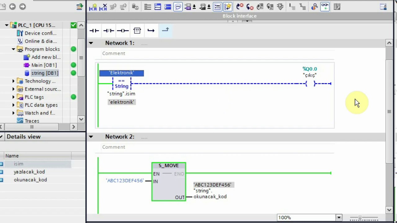397x223 pixels.
Task: Select Main [OB1] block
Action: coord(44,65)
